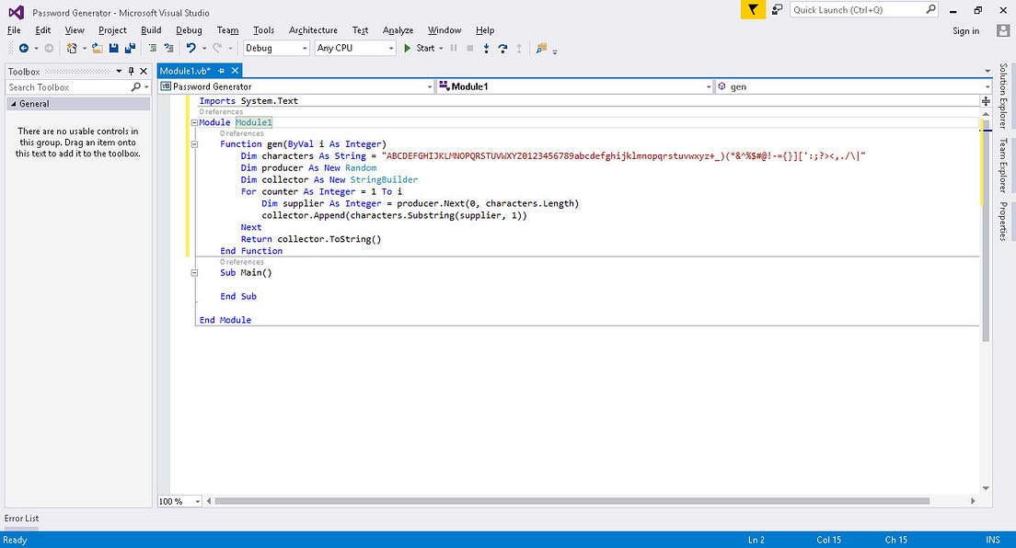1016x548 pixels.
Task: Click the notifications flag icon
Action: [753, 9]
